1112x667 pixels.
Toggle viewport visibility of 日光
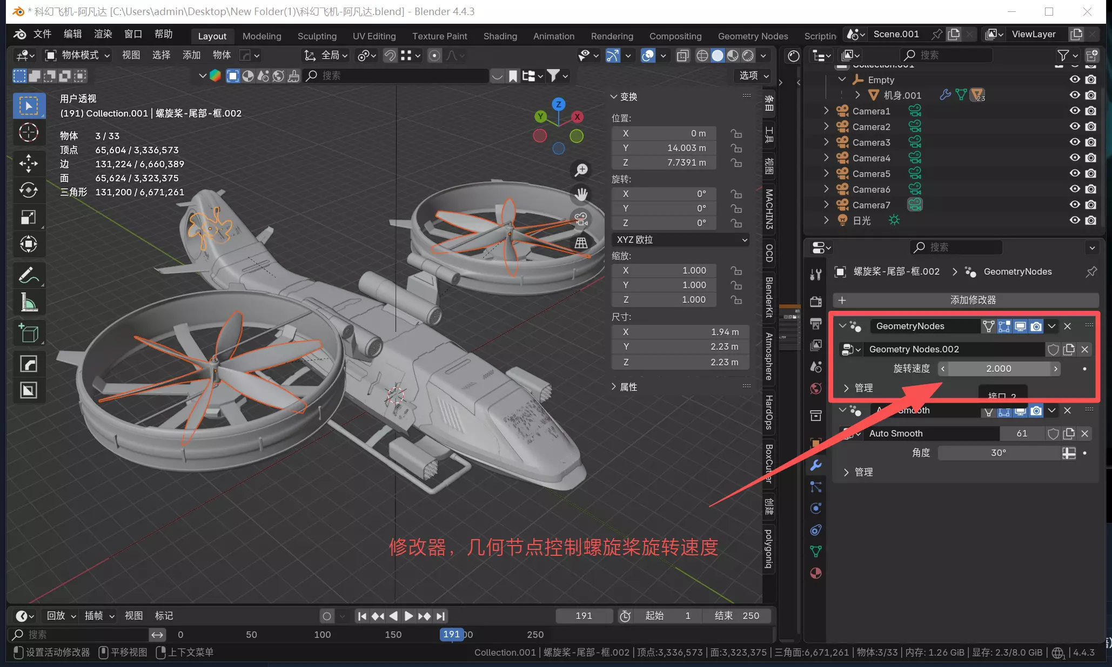pos(1075,220)
